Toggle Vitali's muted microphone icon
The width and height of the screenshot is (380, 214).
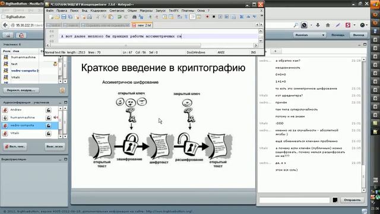[x=5, y=133]
